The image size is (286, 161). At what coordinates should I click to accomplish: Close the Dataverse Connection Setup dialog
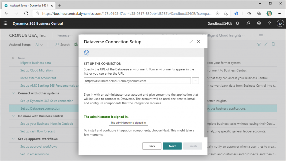[x=199, y=41]
